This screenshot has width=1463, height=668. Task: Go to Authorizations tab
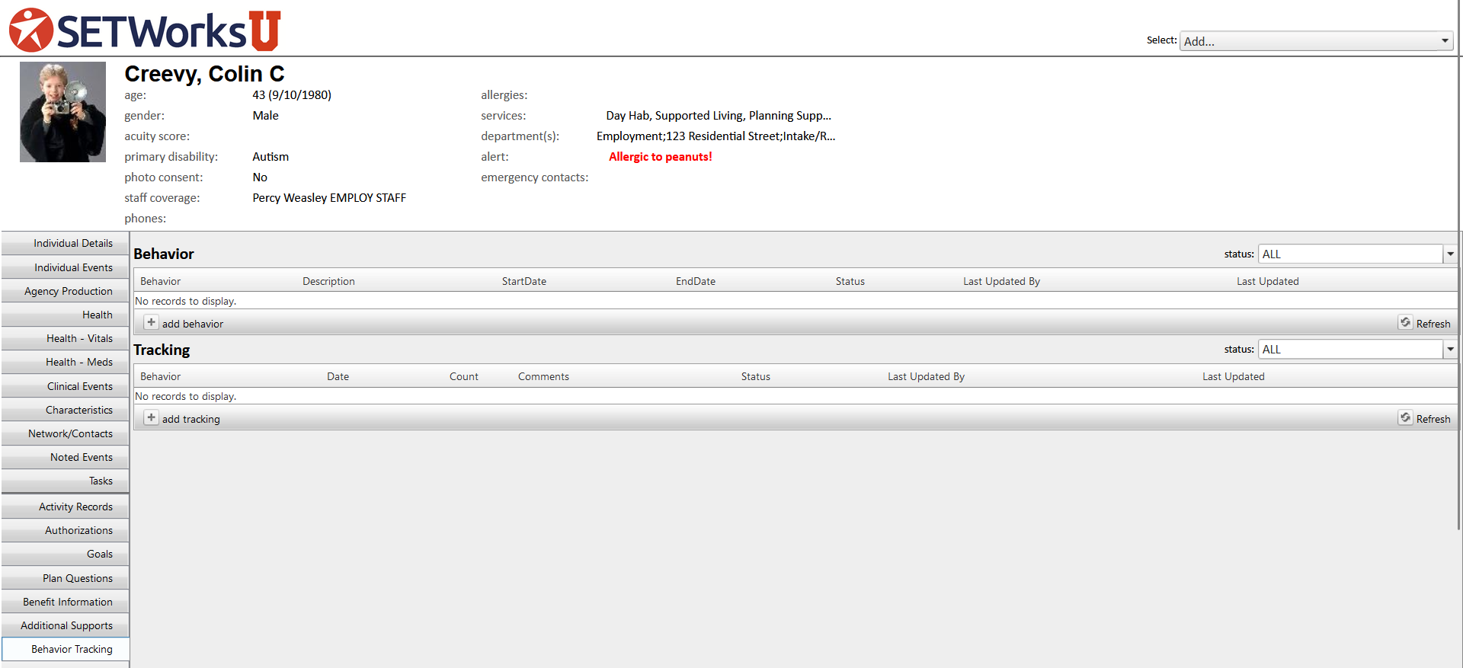[66, 530]
